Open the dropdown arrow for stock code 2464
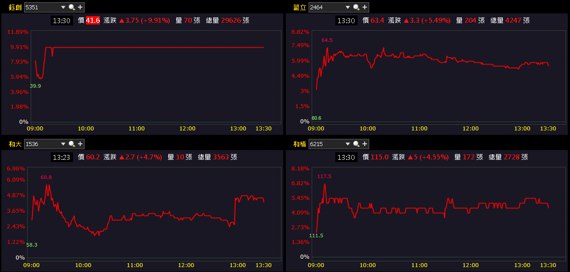This screenshot has height=272, width=570. (x=347, y=8)
